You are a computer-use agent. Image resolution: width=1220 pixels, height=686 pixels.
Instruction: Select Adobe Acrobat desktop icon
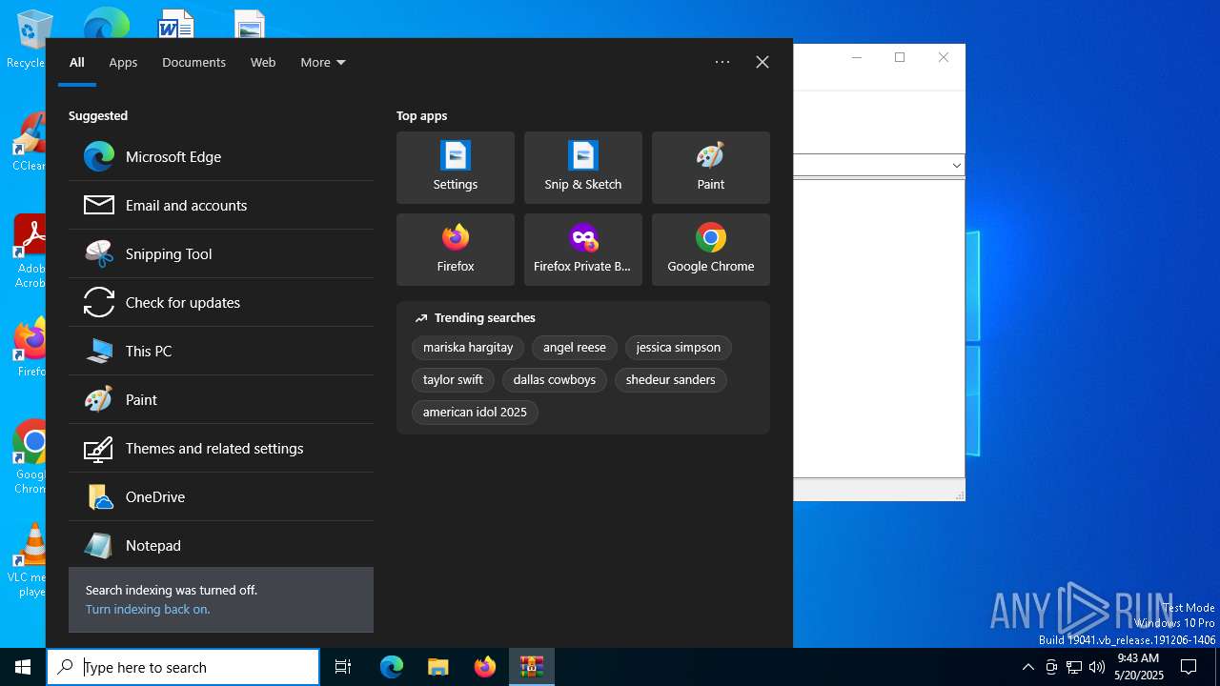pos(29,252)
